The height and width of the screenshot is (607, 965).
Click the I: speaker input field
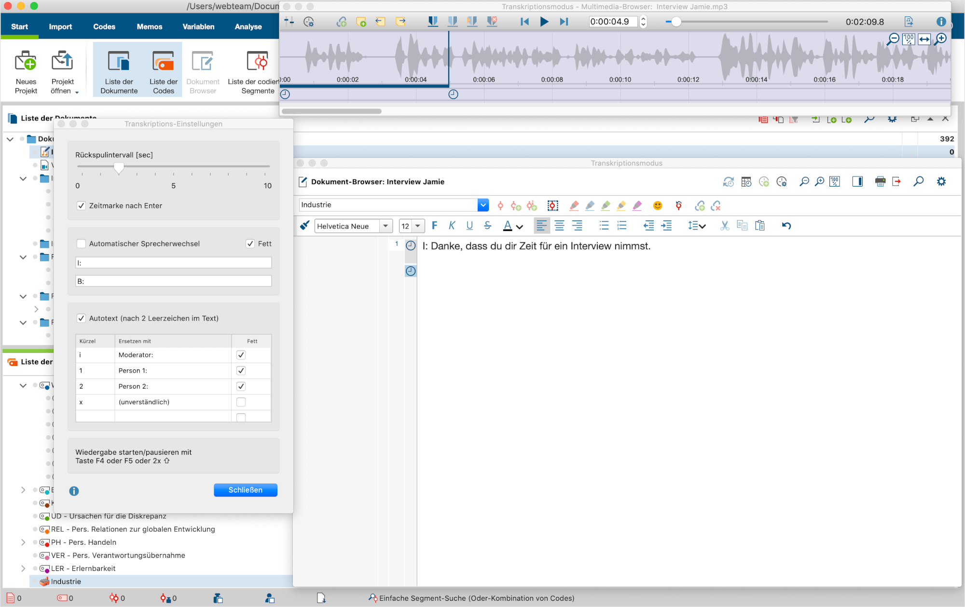[x=173, y=263]
